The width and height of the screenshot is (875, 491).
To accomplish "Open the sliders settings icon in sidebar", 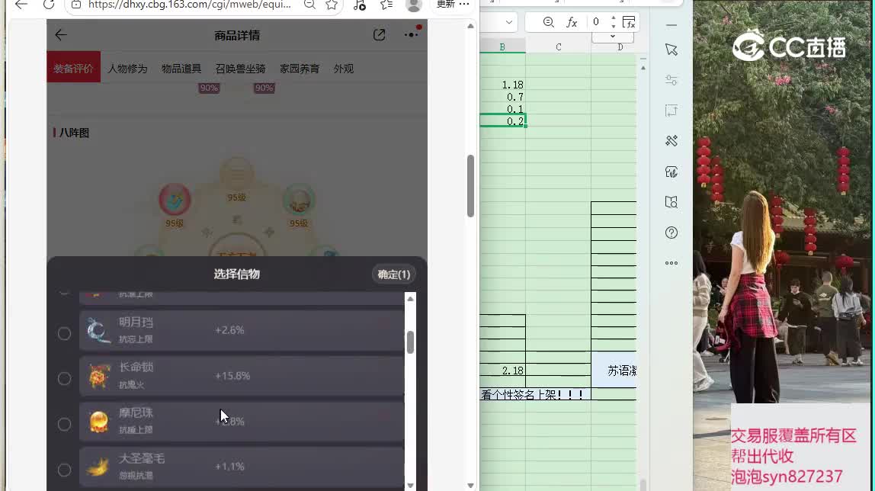I will pos(671,80).
